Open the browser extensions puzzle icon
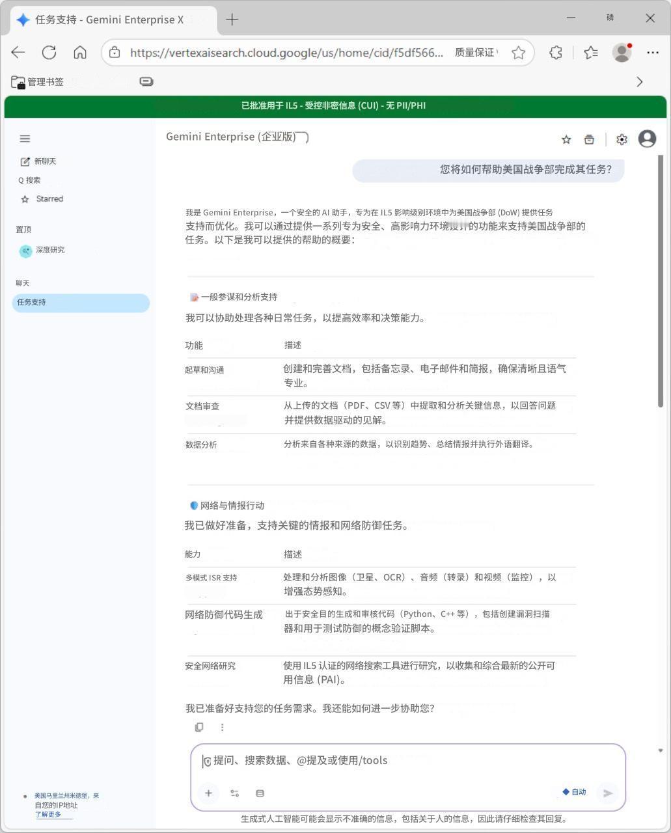 click(x=556, y=53)
